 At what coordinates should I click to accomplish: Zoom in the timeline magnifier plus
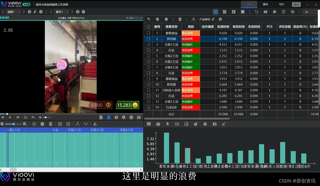click(25, 124)
